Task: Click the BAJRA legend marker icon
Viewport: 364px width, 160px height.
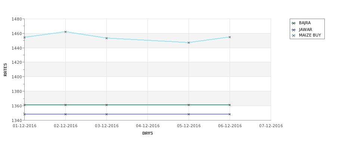Action: coord(294,23)
